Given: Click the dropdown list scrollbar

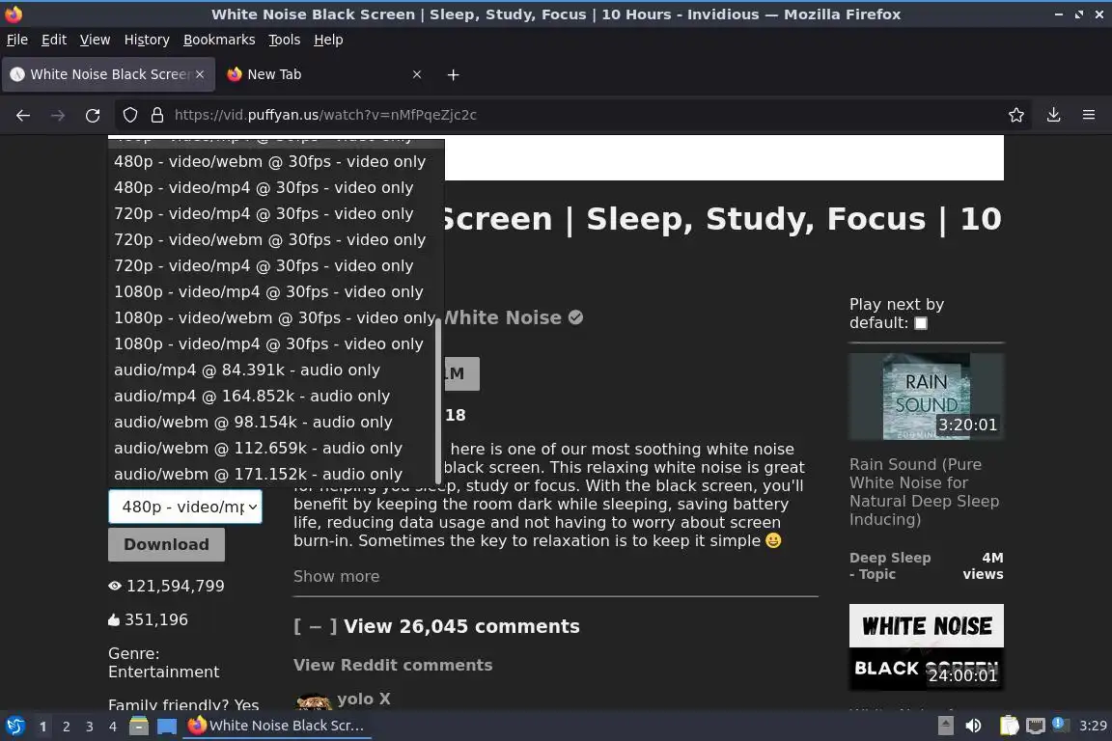Looking at the screenshot, I should coord(438,400).
